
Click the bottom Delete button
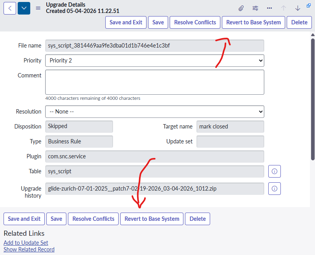(x=198, y=219)
